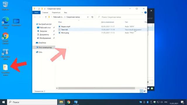Viewport: 187px width, 105px height.
Task: Open the Quick Access Toolbar customize dropdown
Action: pyautogui.click(x=45, y=9)
